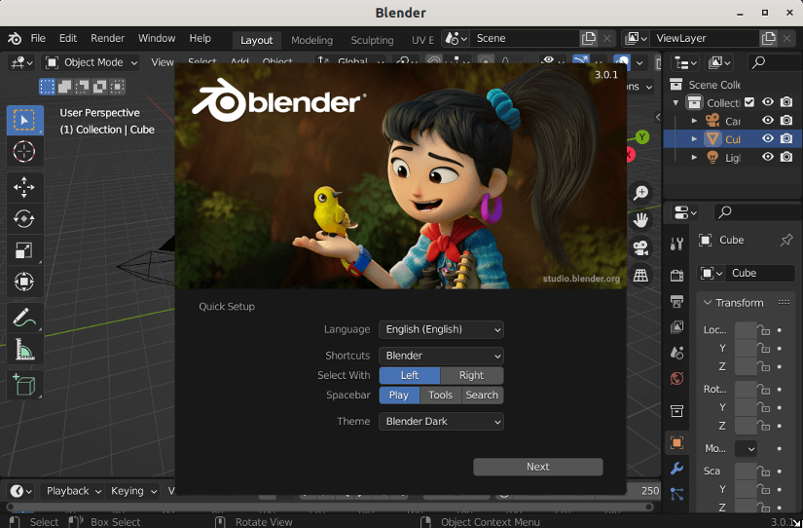Screen dimensions: 803x528
Task: Toggle the camera view icon
Action: pos(640,248)
